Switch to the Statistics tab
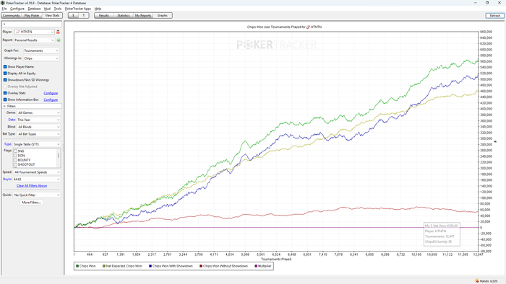 click(x=124, y=15)
